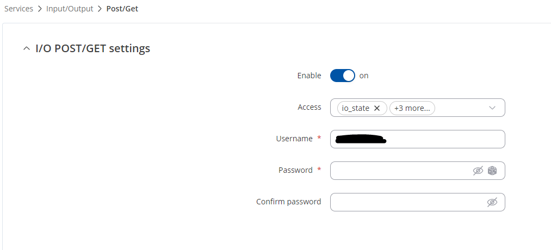551x250 pixels.
Task: Open the Access dropdown arrow
Action: point(492,108)
